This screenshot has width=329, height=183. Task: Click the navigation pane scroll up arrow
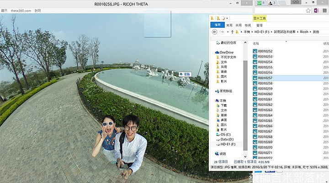click(245, 43)
